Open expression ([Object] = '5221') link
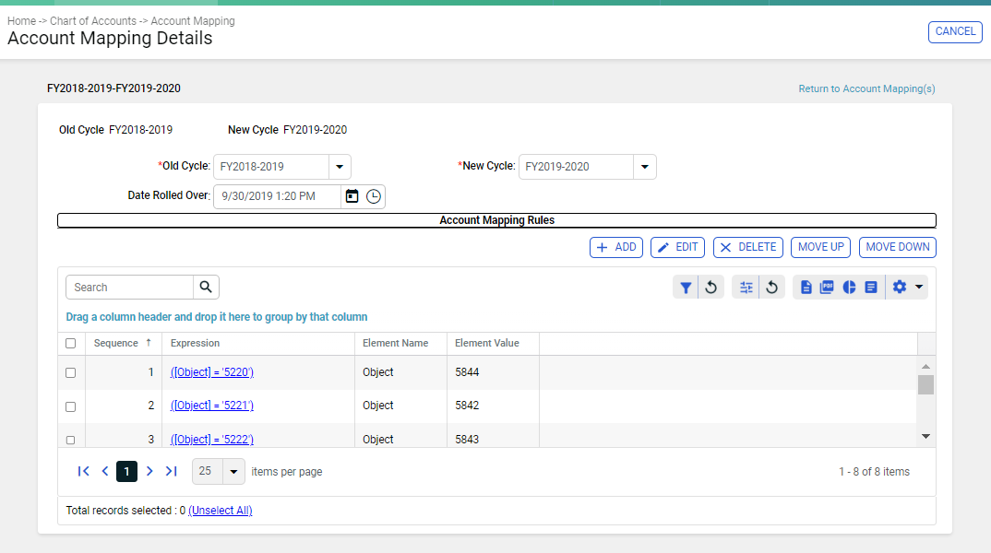The width and height of the screenshot is (991, 553). coord(211,406)
